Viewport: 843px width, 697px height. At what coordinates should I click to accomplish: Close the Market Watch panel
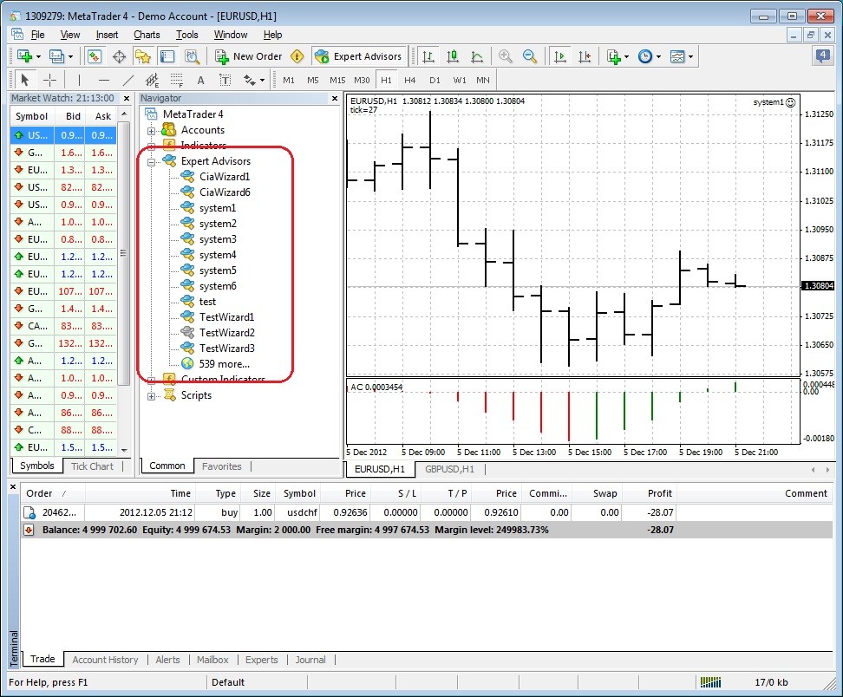click(x=127, y=98)
